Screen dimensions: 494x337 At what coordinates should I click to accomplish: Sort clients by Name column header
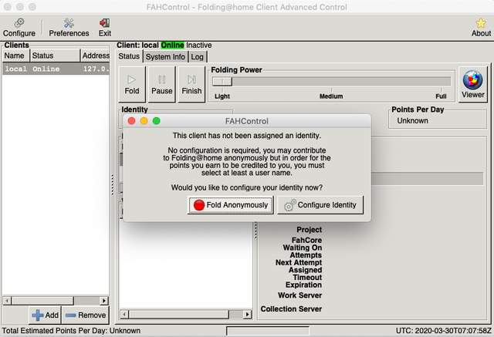click(15, 56)
